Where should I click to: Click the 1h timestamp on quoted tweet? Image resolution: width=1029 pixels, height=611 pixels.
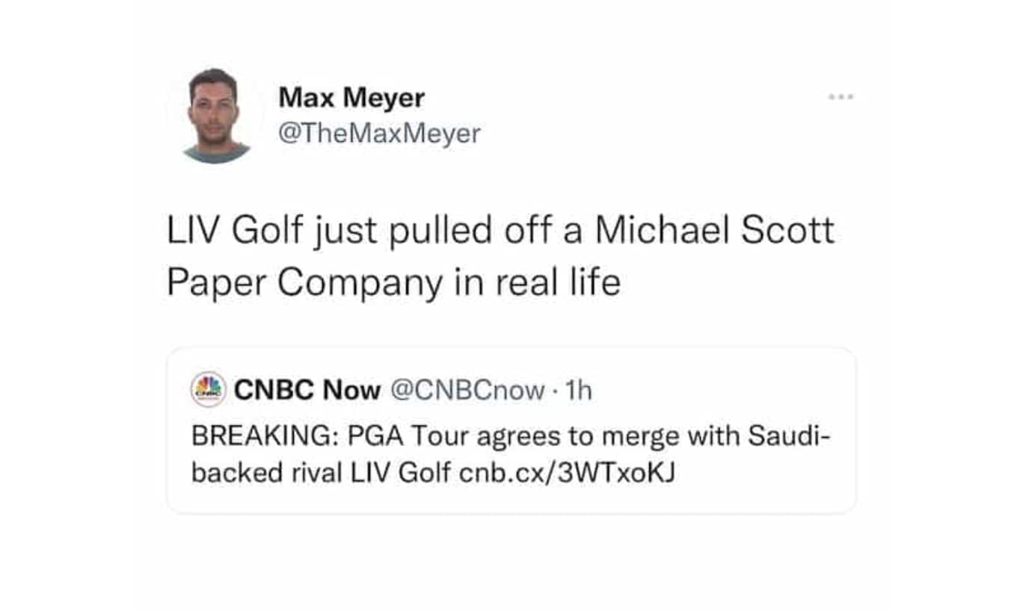579,389
